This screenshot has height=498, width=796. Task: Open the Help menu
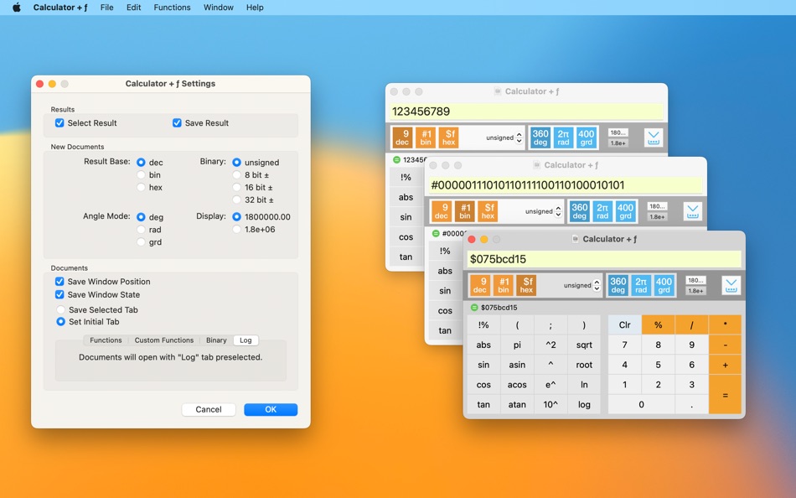point(255,7)
